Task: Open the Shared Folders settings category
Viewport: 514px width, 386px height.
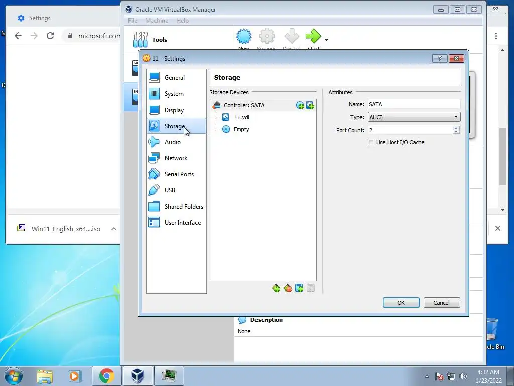Action: tap(176, 207)
